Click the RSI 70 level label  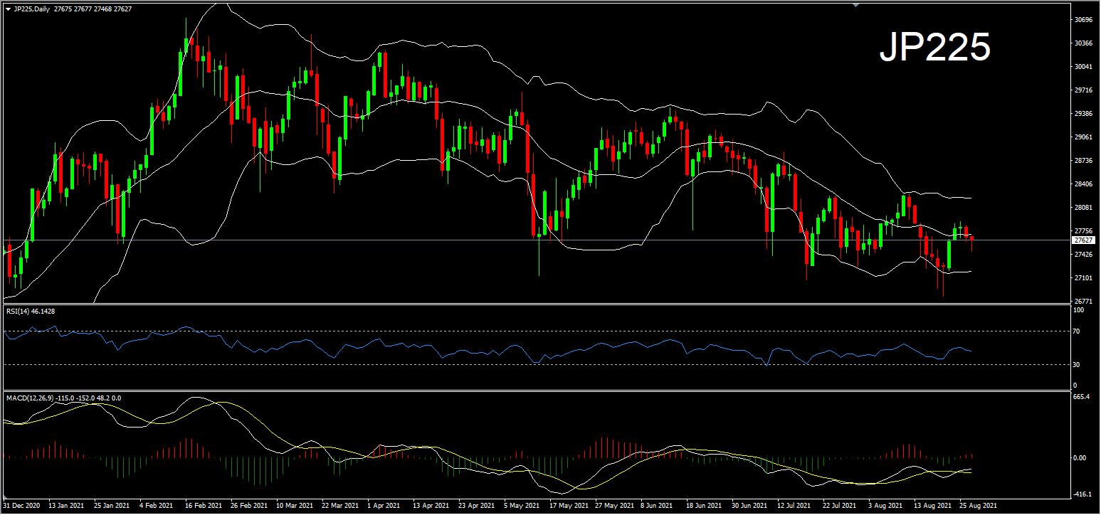[x=1078, y=331]
